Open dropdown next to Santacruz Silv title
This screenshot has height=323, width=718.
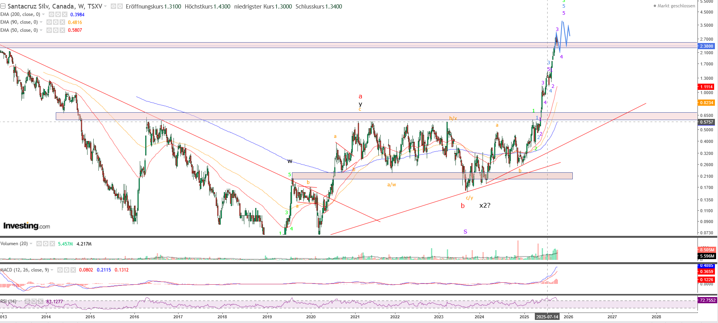point(105,7)
